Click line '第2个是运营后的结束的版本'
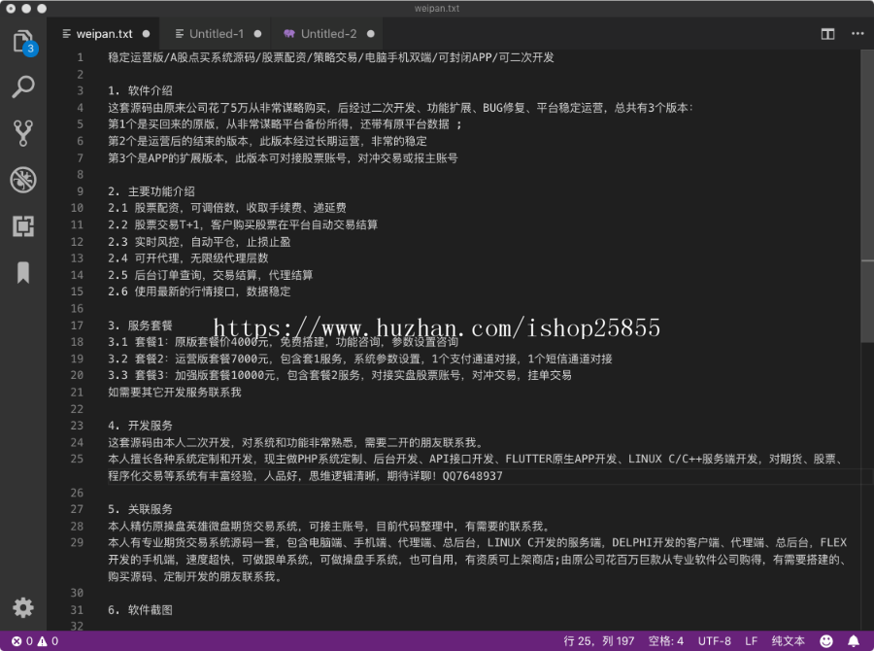Viewport: 874px width, 651px height. tap(268, 141)
